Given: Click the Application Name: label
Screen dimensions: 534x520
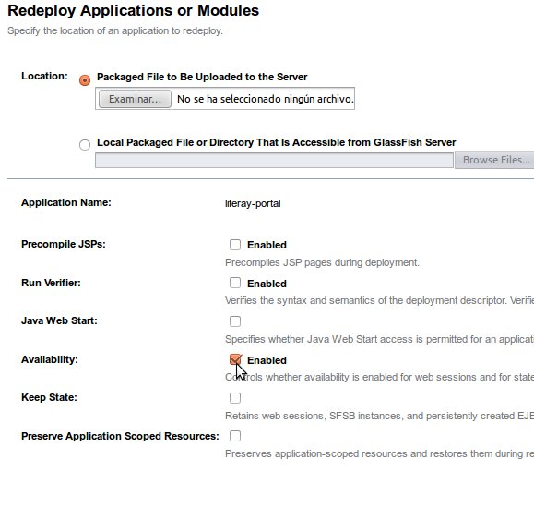Looking at the screenshot, I should [x=66, y=202].
